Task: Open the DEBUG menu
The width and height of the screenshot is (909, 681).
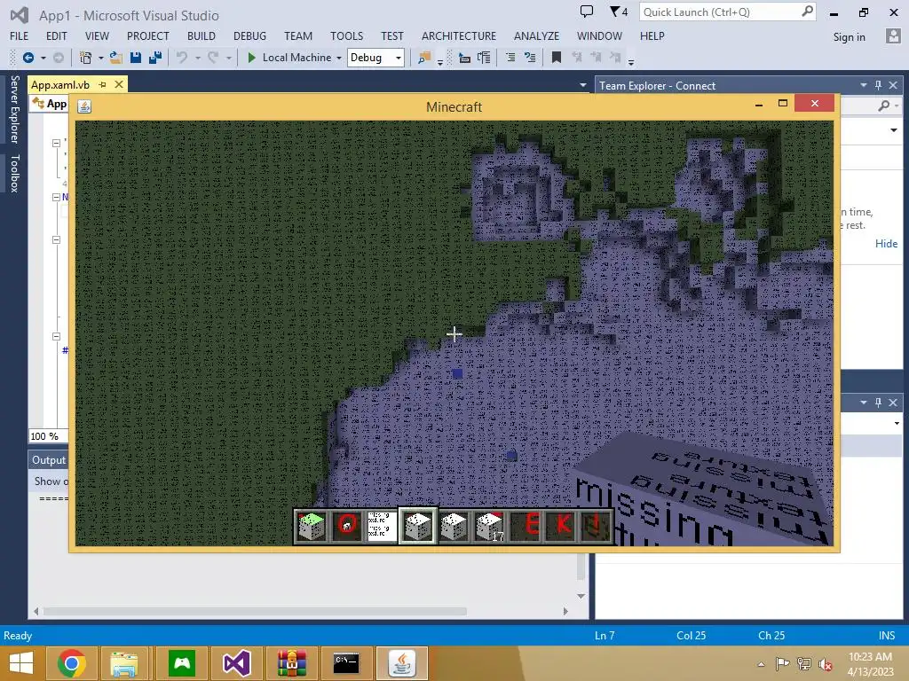Action: 249,35
